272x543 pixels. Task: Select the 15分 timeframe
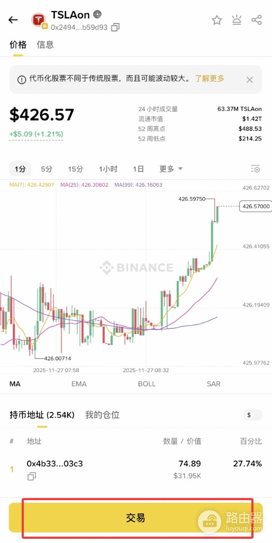pyautogui.click(x=76, y=169)
